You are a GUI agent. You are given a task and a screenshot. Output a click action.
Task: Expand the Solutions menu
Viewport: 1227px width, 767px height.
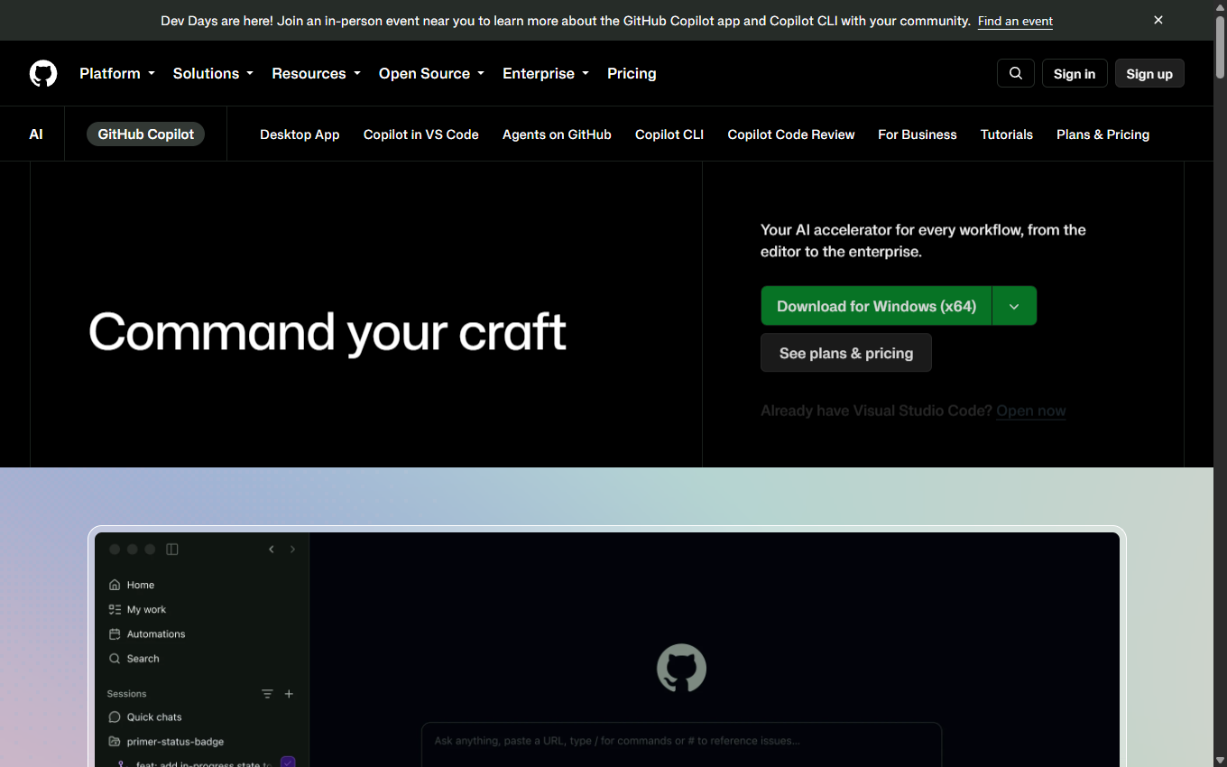[x=213, y=73]
